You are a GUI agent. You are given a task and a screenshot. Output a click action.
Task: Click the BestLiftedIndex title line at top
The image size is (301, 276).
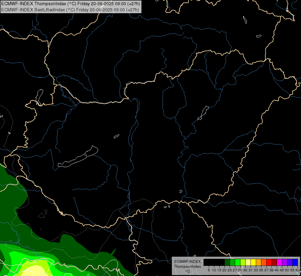click(x=70, y=10)
